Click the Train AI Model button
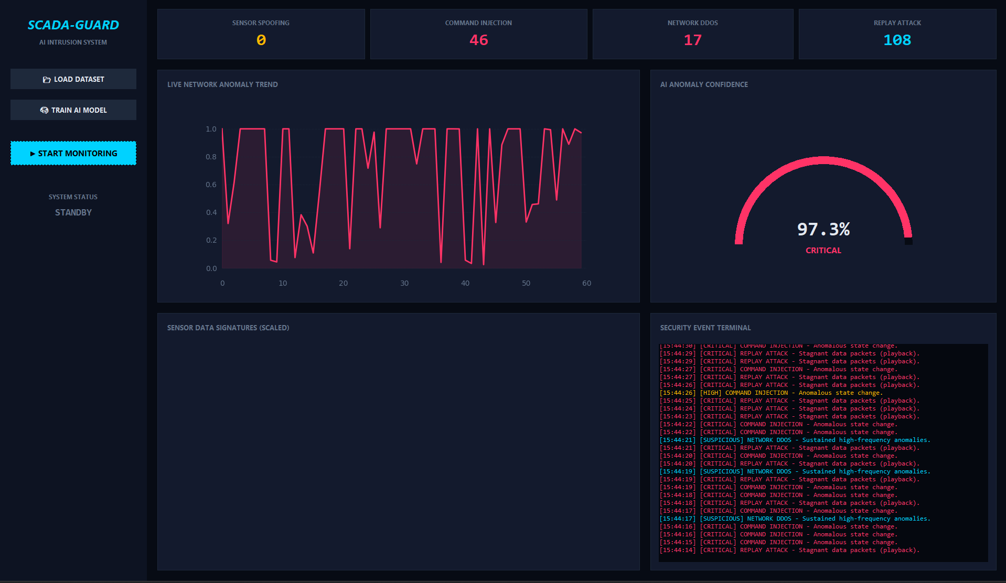Viewport: 1006px width, 583px height. 73,110
